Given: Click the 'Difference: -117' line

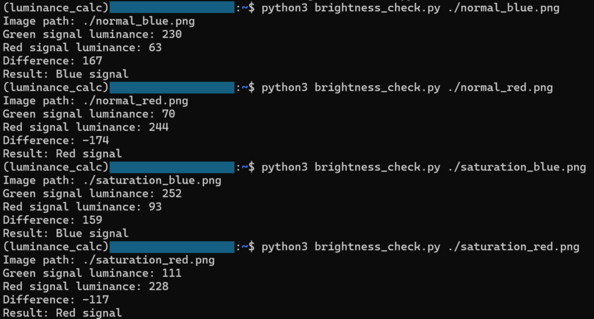Looking at the screenshot, I should (x=56, y=300).
